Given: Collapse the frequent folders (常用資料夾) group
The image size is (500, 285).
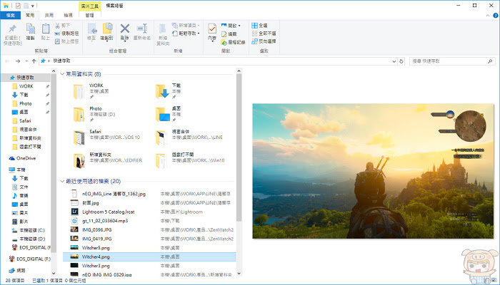Looking at the screenshot, I should click(x=62, y=74).
